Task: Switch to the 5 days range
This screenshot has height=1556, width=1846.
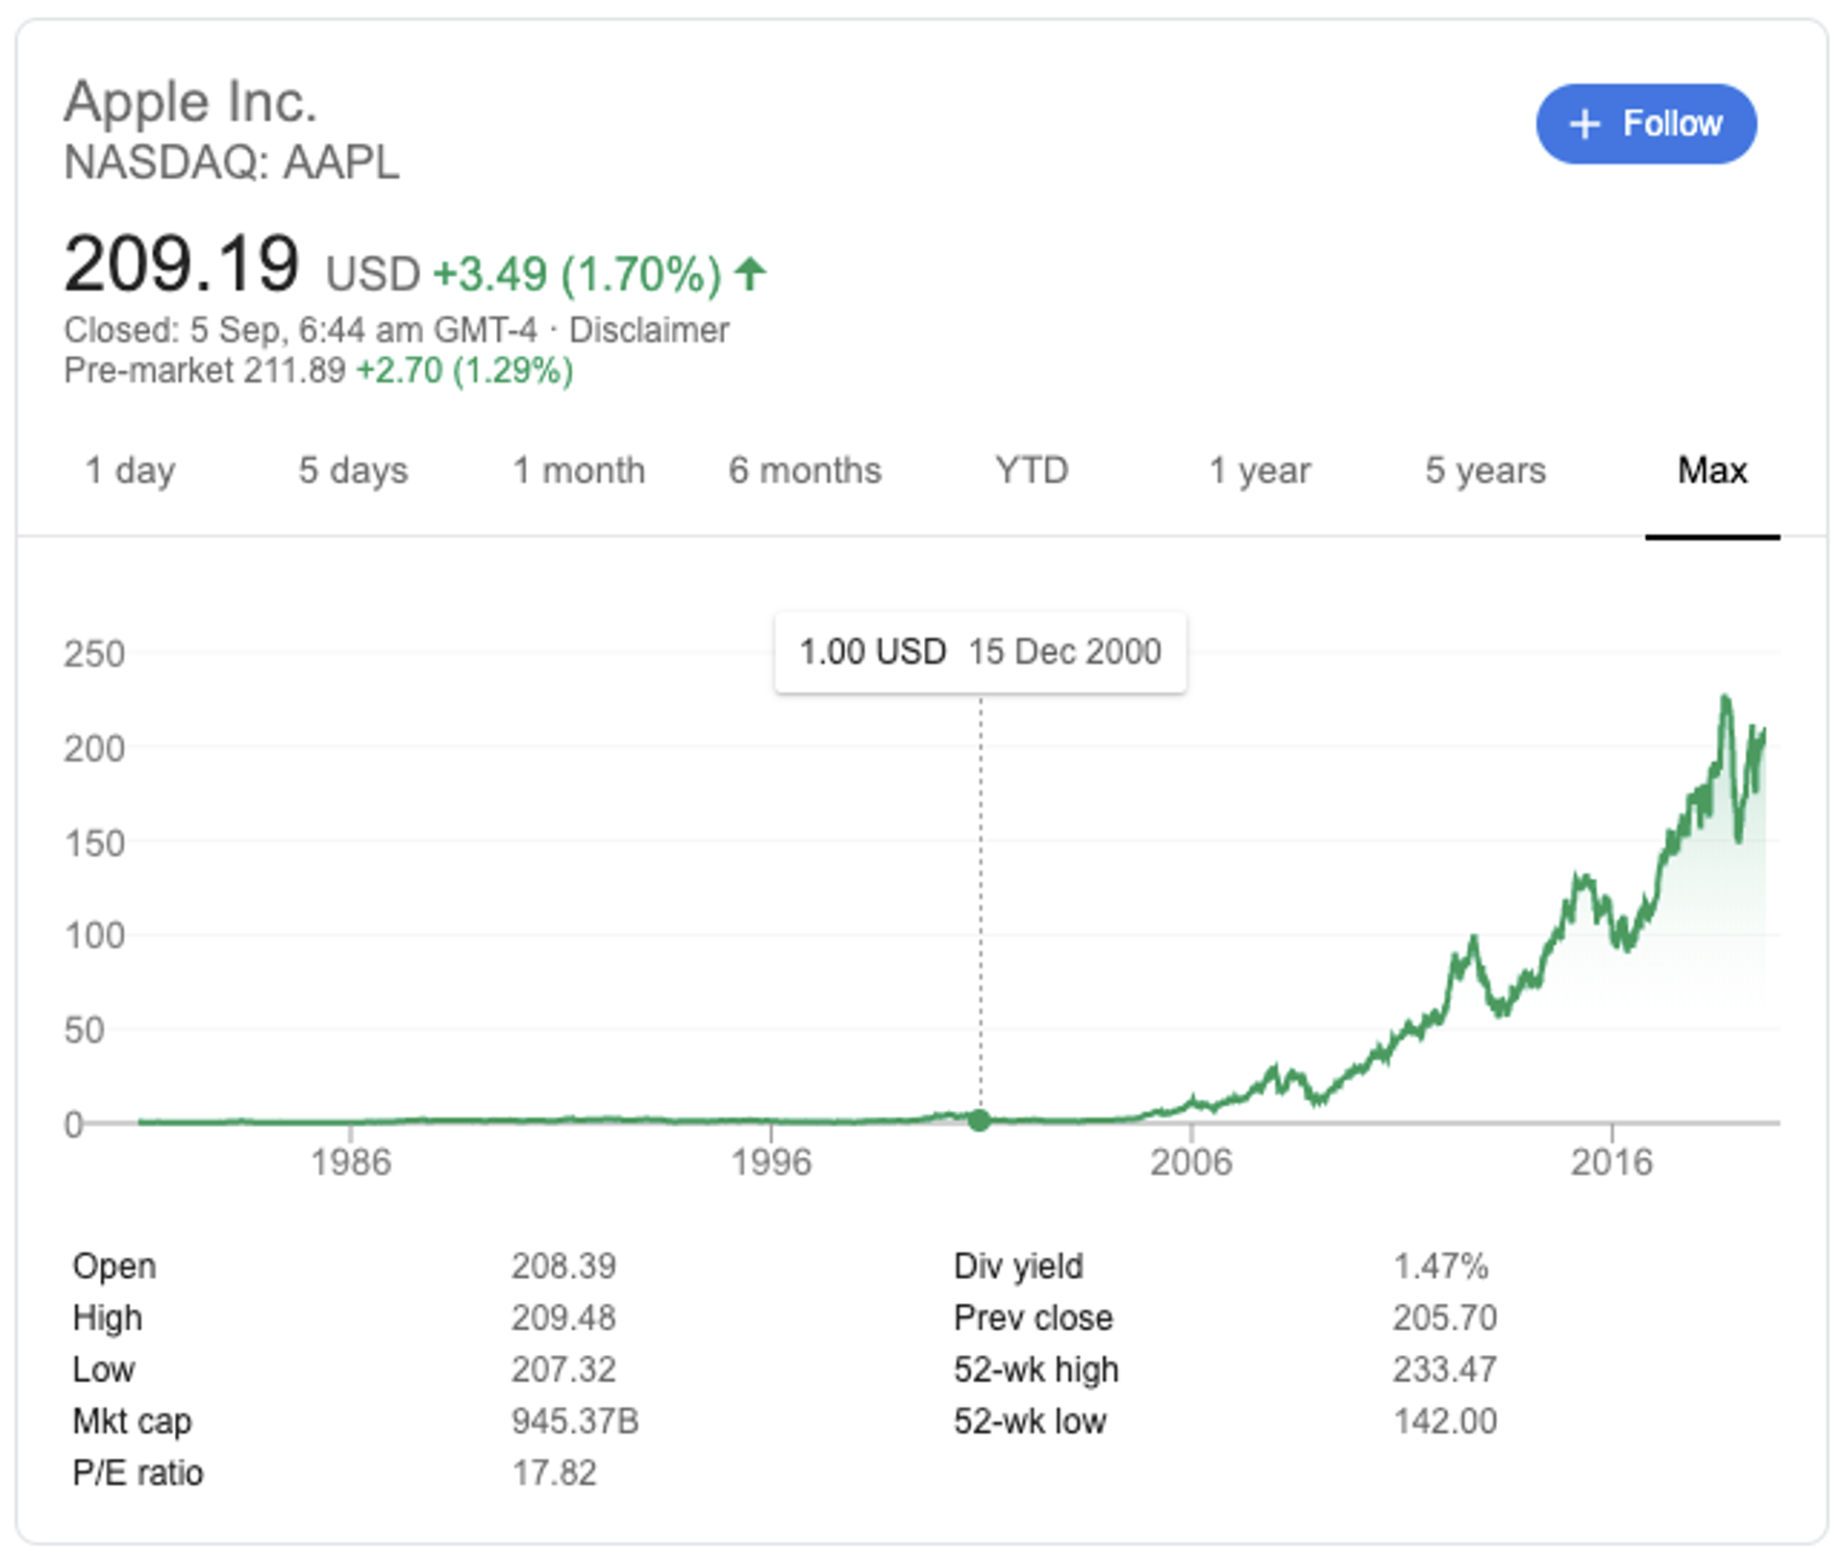Action: tap(353, 470)
